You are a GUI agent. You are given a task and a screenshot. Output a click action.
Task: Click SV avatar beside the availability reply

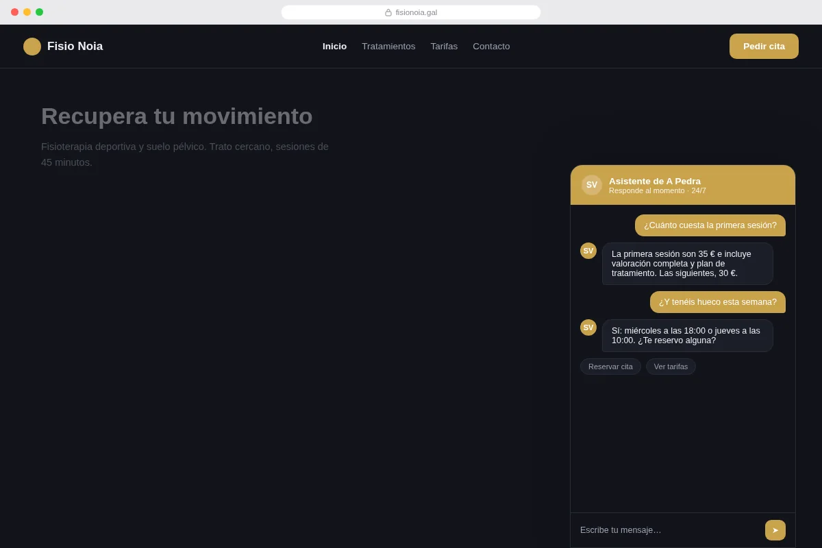click(588, 327)
